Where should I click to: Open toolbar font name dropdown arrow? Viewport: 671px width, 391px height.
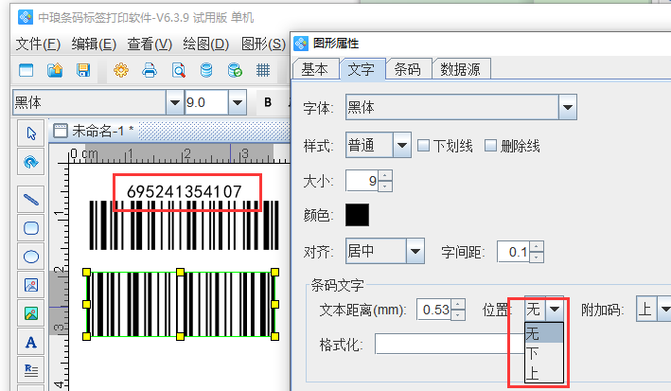click(x=174, y=102)
